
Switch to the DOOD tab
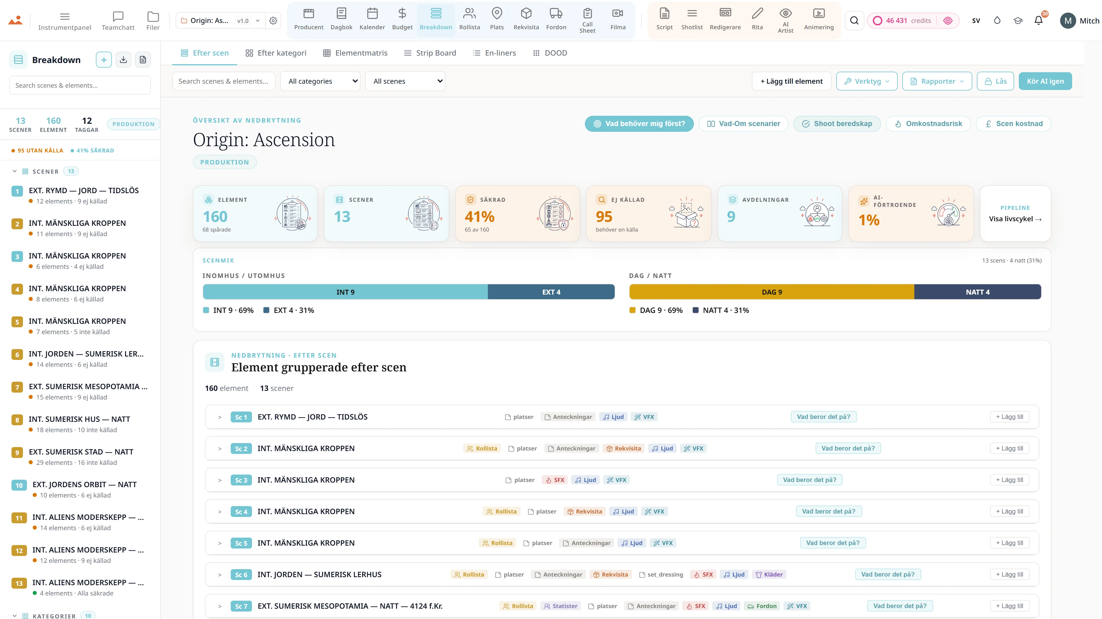550,53
